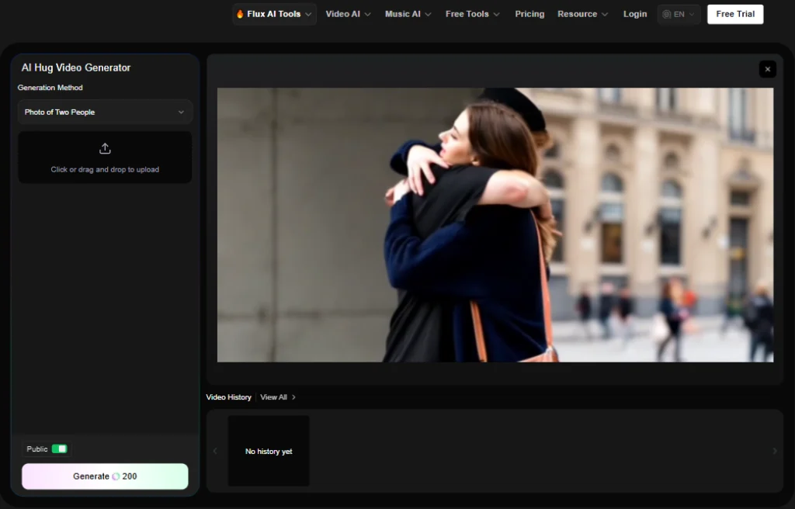Open the Photo of Two People dropdown

click(105, 112)
